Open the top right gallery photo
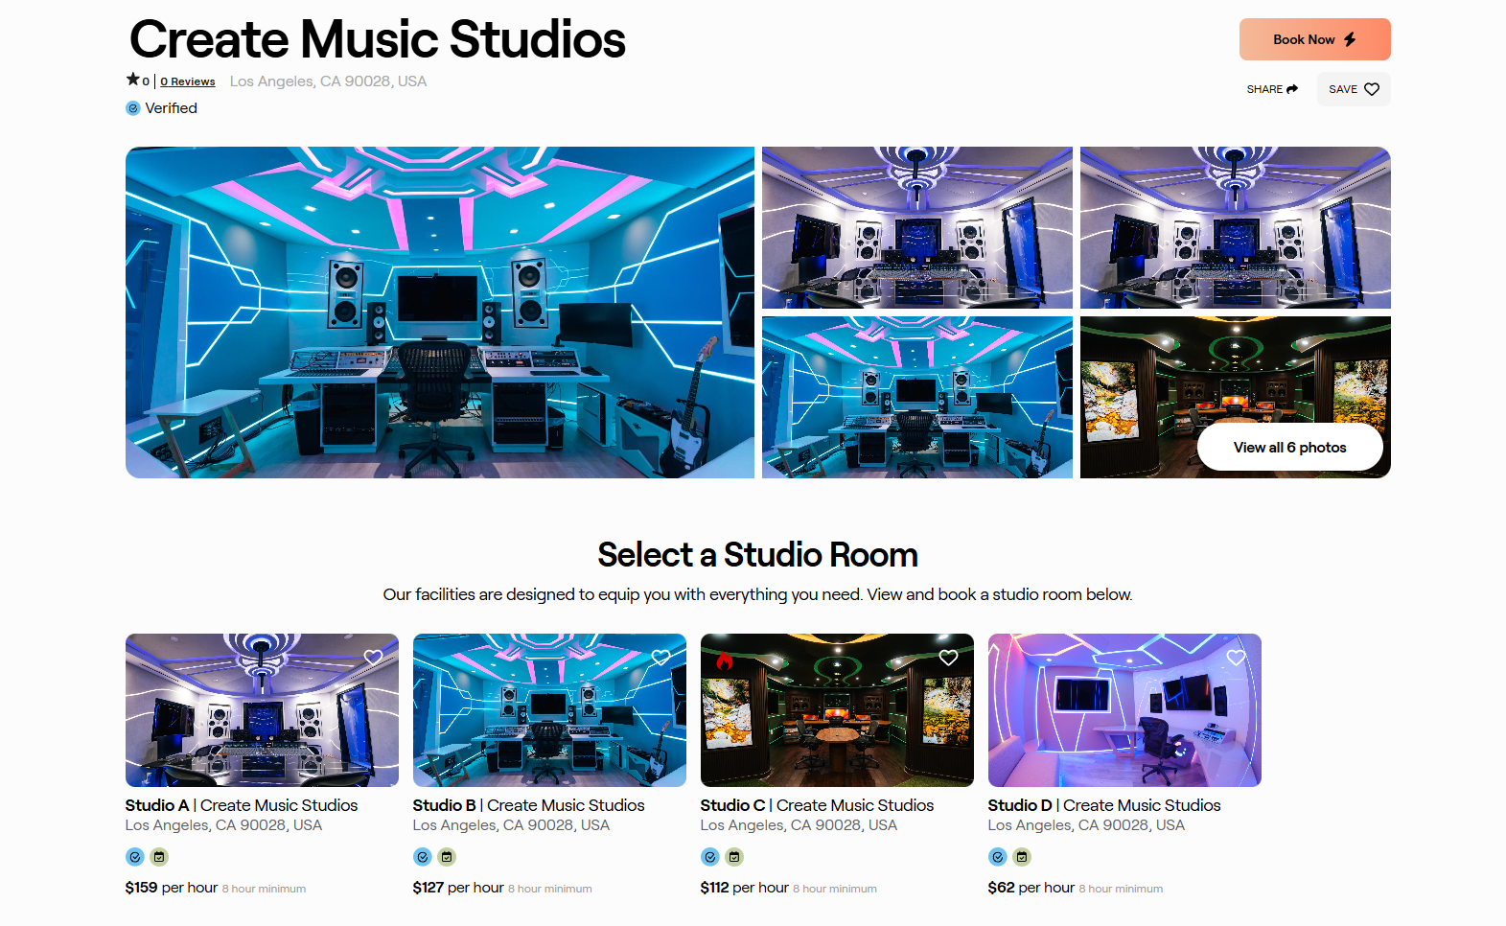Viewport: 1506px width, 926px height. coord(1236,227)
